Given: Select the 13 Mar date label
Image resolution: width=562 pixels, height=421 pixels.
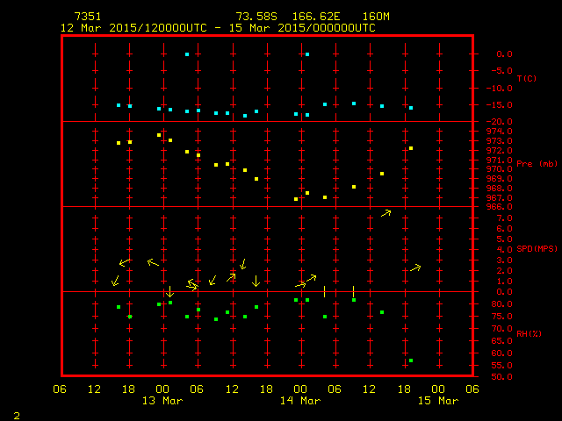Looking at the screenshot, I should 162,401.
